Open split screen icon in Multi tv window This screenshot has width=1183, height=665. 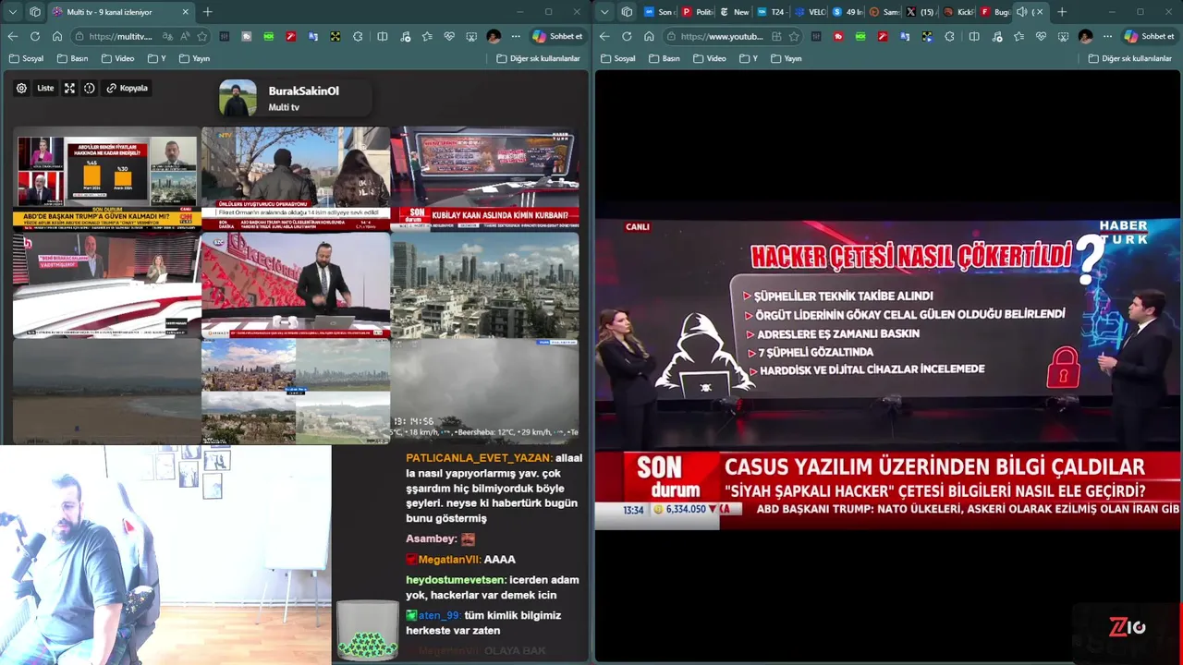383,36
